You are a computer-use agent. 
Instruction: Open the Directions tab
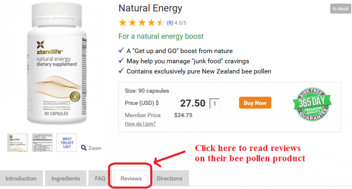click(x=170, y=178)
